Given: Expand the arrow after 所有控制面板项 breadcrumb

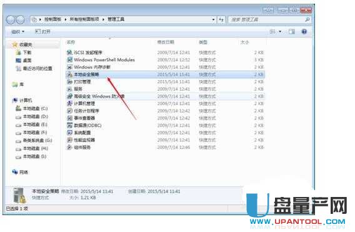Looking at the screenshot, I should tap(103, 19).
